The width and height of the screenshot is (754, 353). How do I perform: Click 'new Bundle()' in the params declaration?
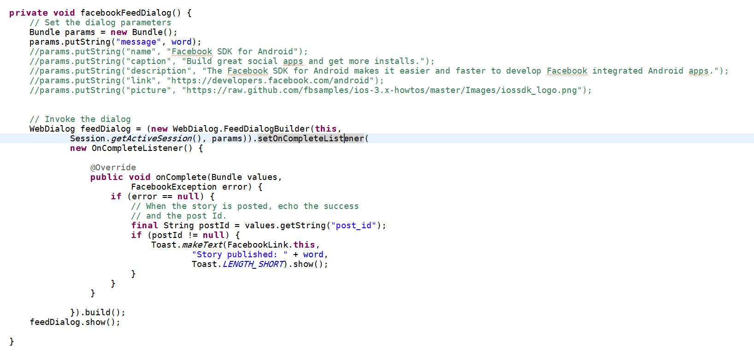click(x=141, y=32)
